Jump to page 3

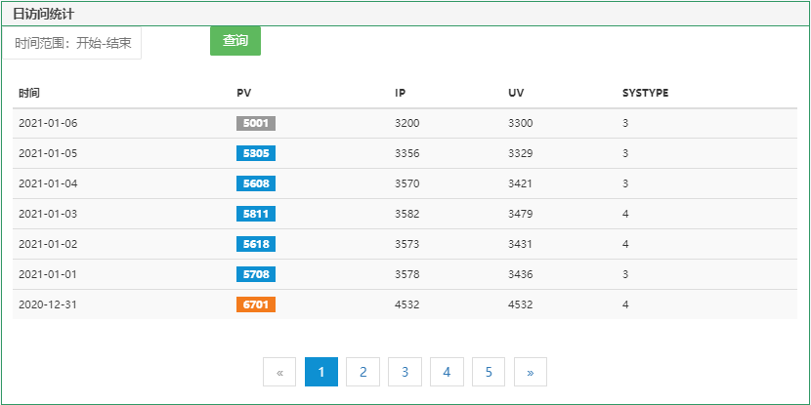pos(405,372)
